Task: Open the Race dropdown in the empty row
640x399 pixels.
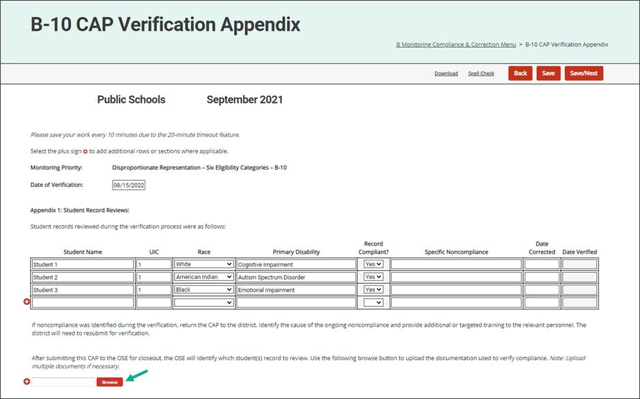Action: [204, 302]
